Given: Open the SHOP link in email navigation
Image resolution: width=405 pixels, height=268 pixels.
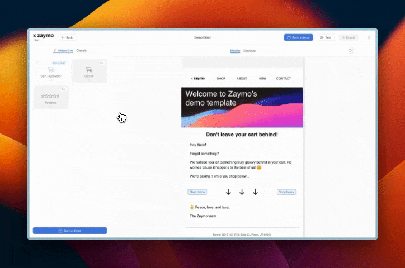Looking at the screenshot, I should click(x=221, y=78).
